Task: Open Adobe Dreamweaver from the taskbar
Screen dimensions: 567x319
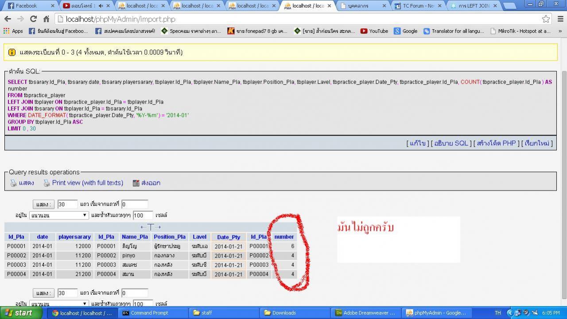Action: 366,313
